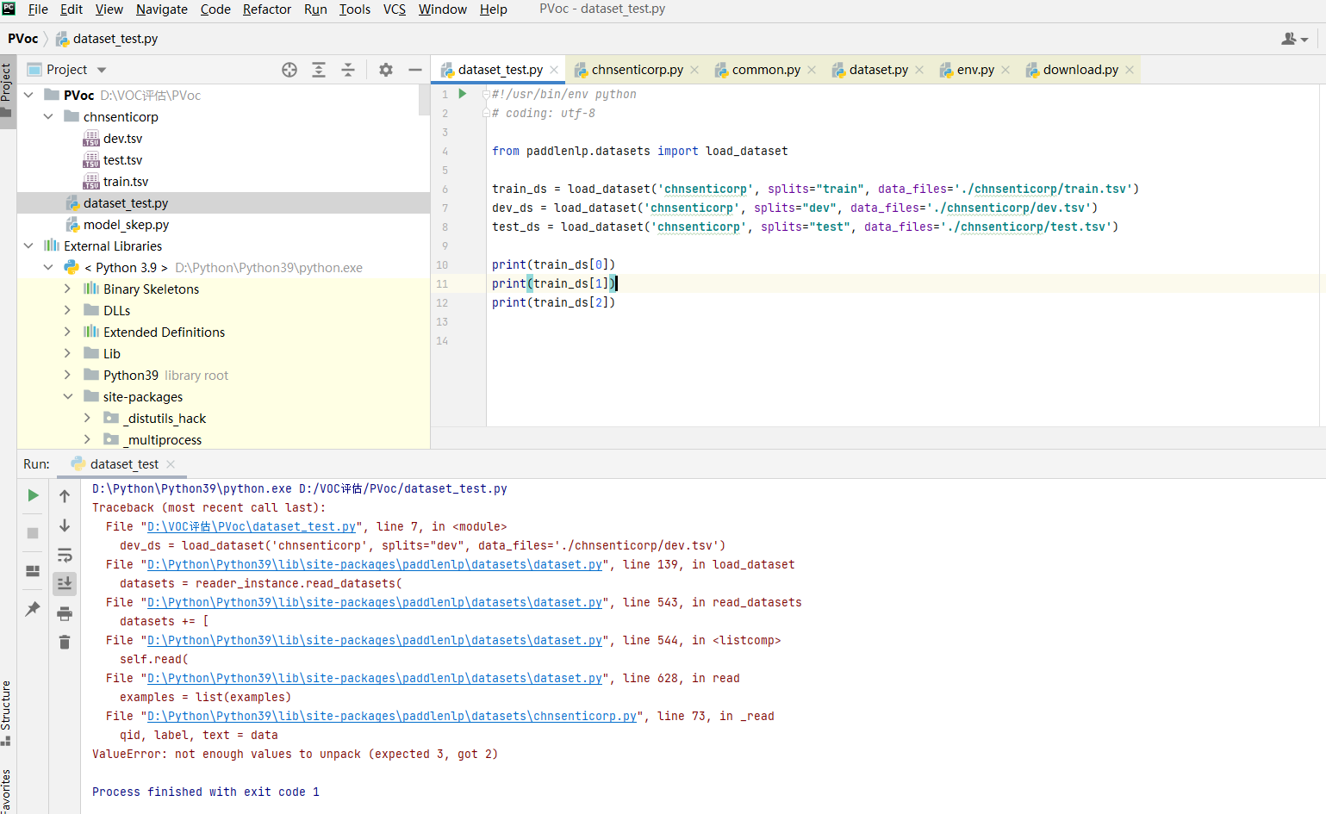1326x814 pixels.
Task: Pin the dataset_test run tab
Action: [x=32, y=608]
